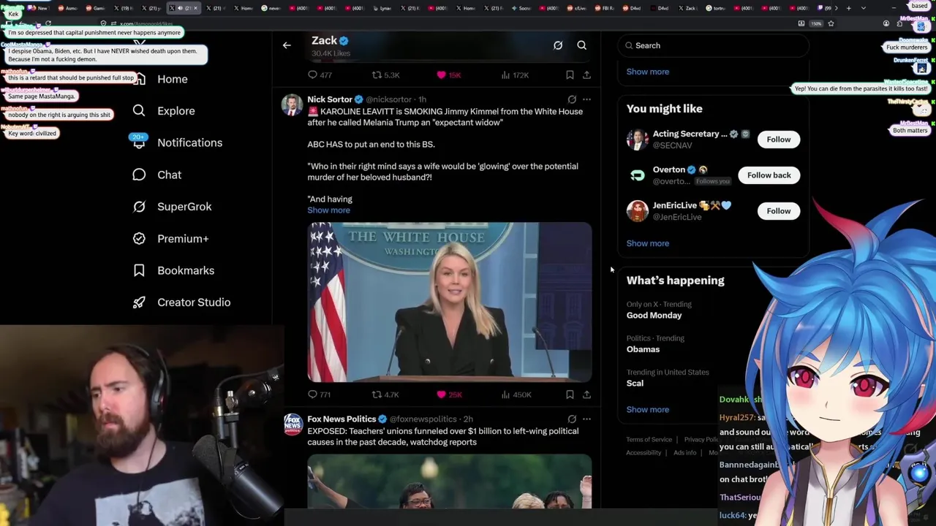Image resolution: width=936 pixels, height=526 pixels.
Task: Expand the Show more above You might like
Action: click(x=647, y=72)
